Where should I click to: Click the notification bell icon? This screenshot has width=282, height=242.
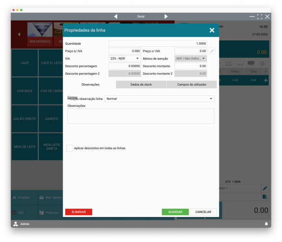coord(266,224)
